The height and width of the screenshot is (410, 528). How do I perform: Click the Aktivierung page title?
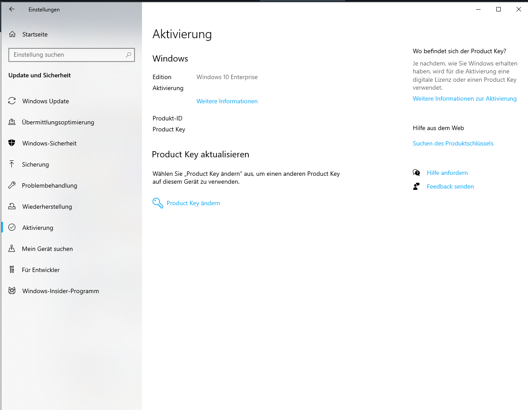point(182,34)
